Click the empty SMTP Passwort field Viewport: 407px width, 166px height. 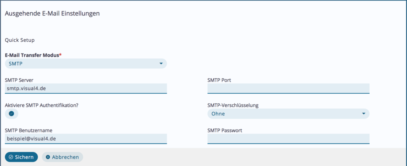[289, 139]
